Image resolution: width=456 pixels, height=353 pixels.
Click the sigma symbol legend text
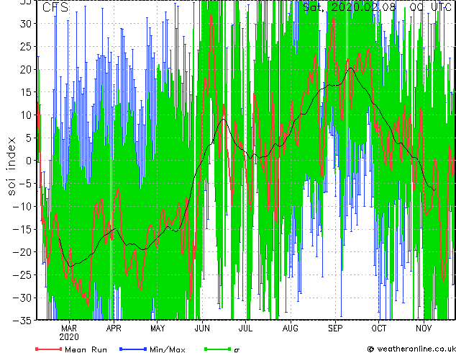click(237, 350)
